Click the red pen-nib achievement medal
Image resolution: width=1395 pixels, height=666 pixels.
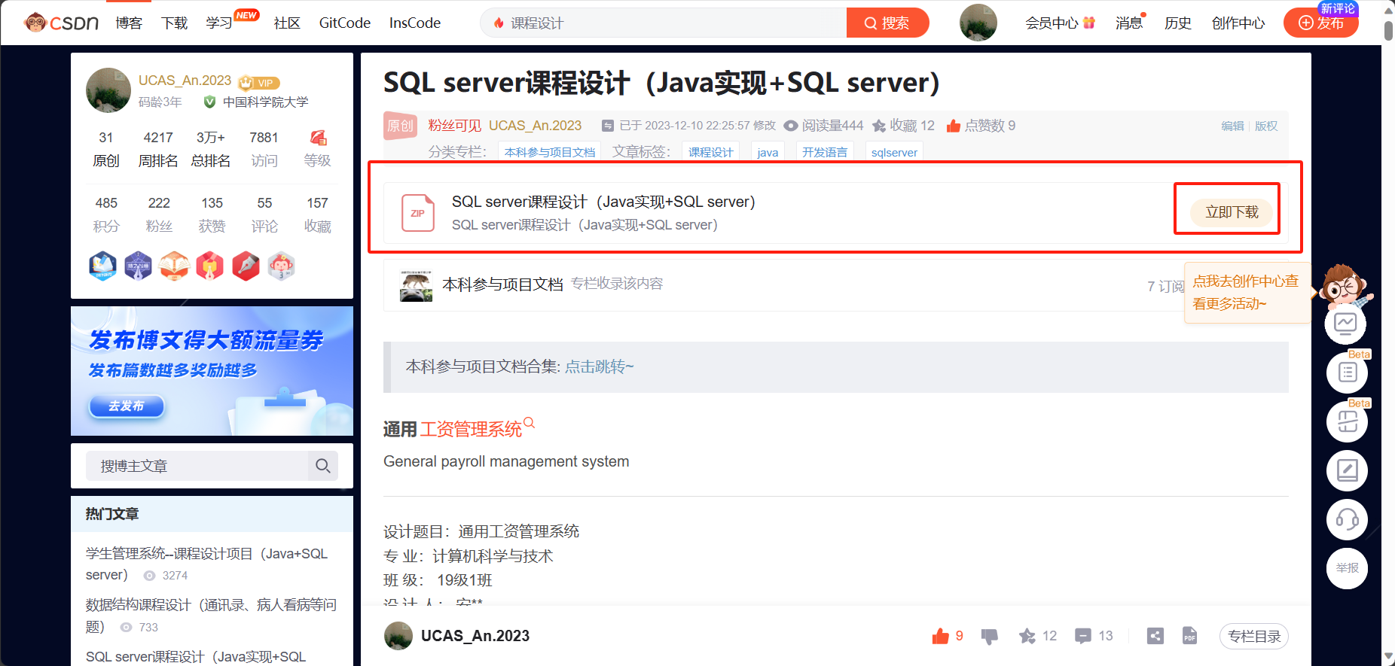click(x=246, y=266)
